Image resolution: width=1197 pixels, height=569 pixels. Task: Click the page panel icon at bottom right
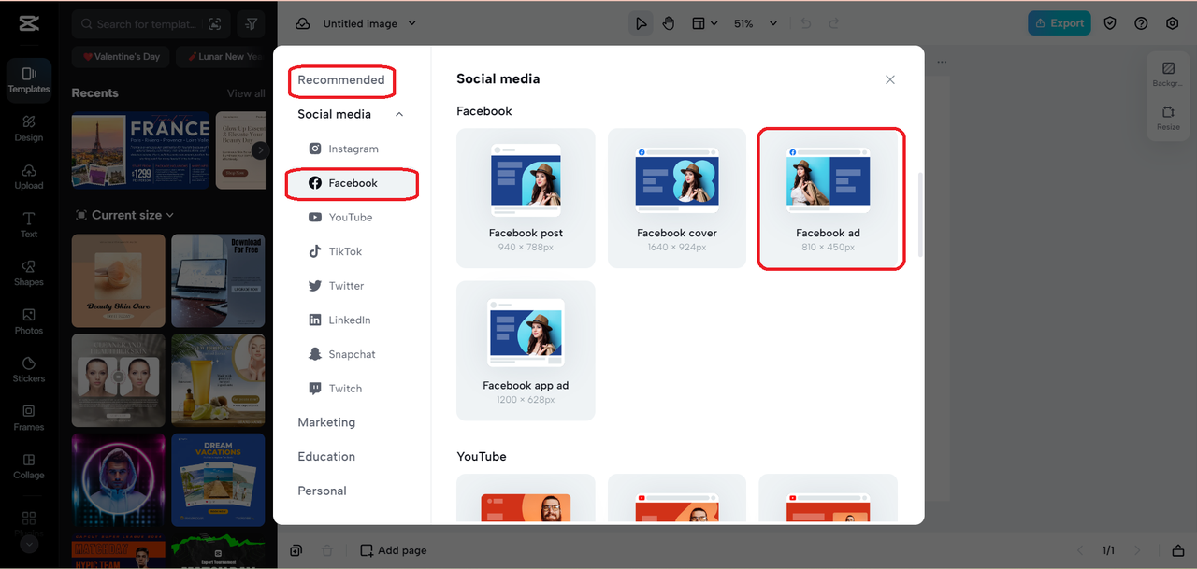click(1178, 550)
